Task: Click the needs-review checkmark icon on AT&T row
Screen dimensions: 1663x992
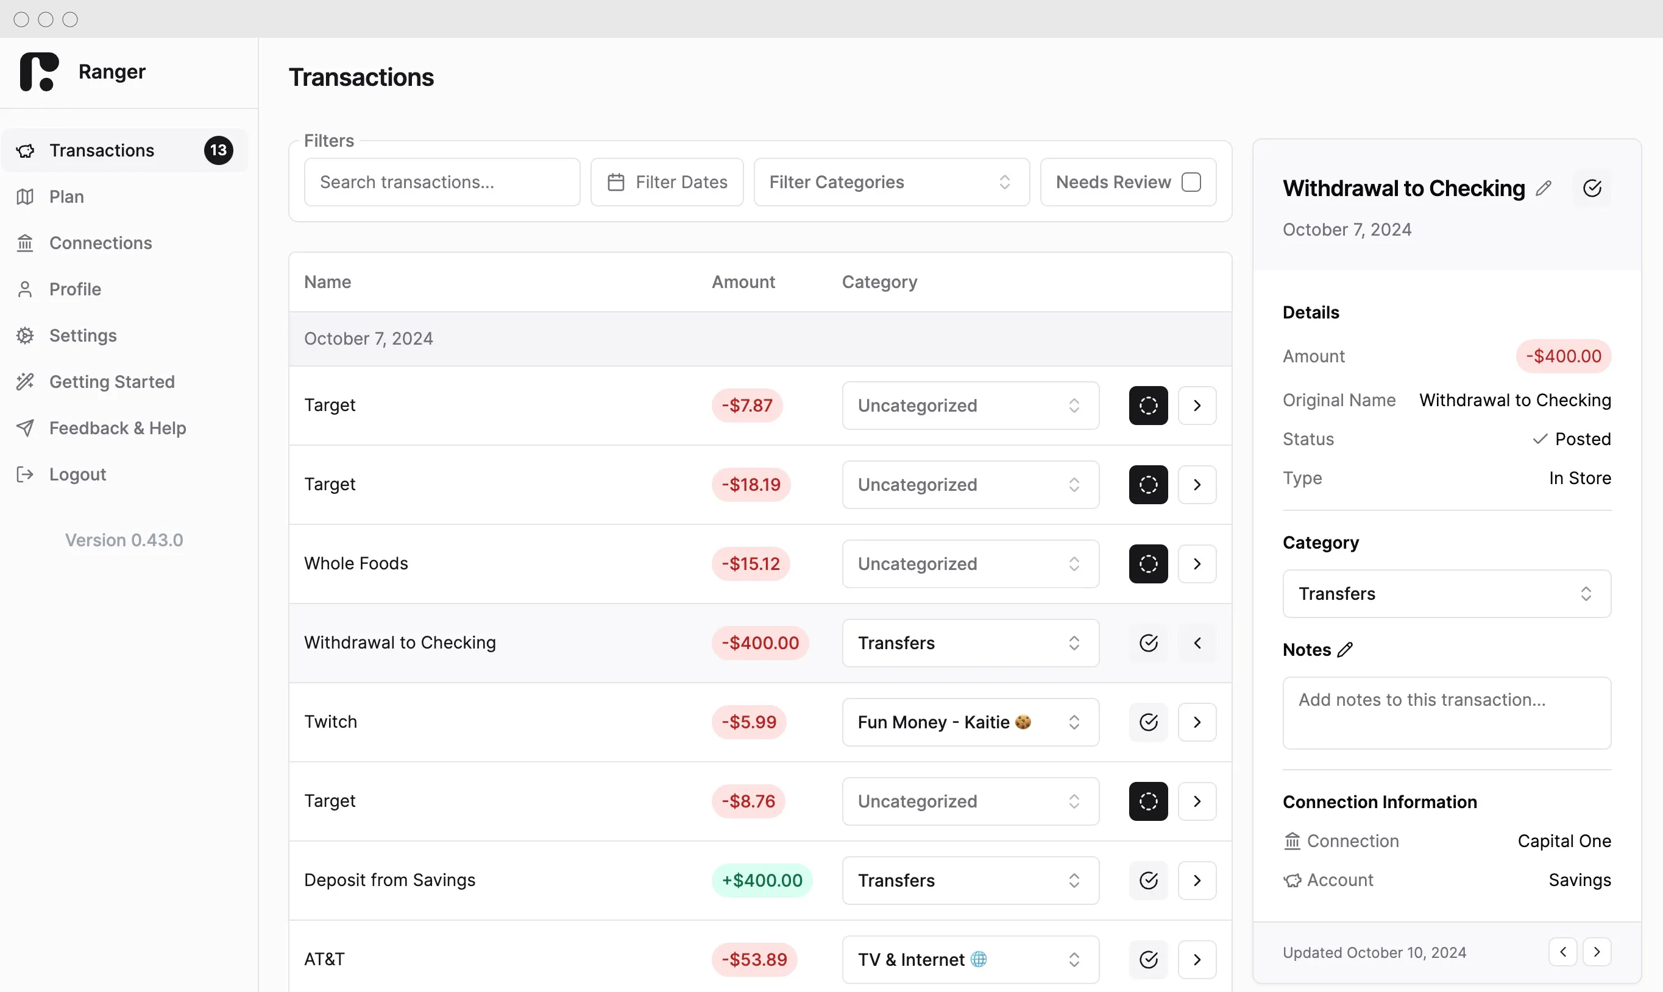Action: pyautogui.click(x=1147, y=959)
